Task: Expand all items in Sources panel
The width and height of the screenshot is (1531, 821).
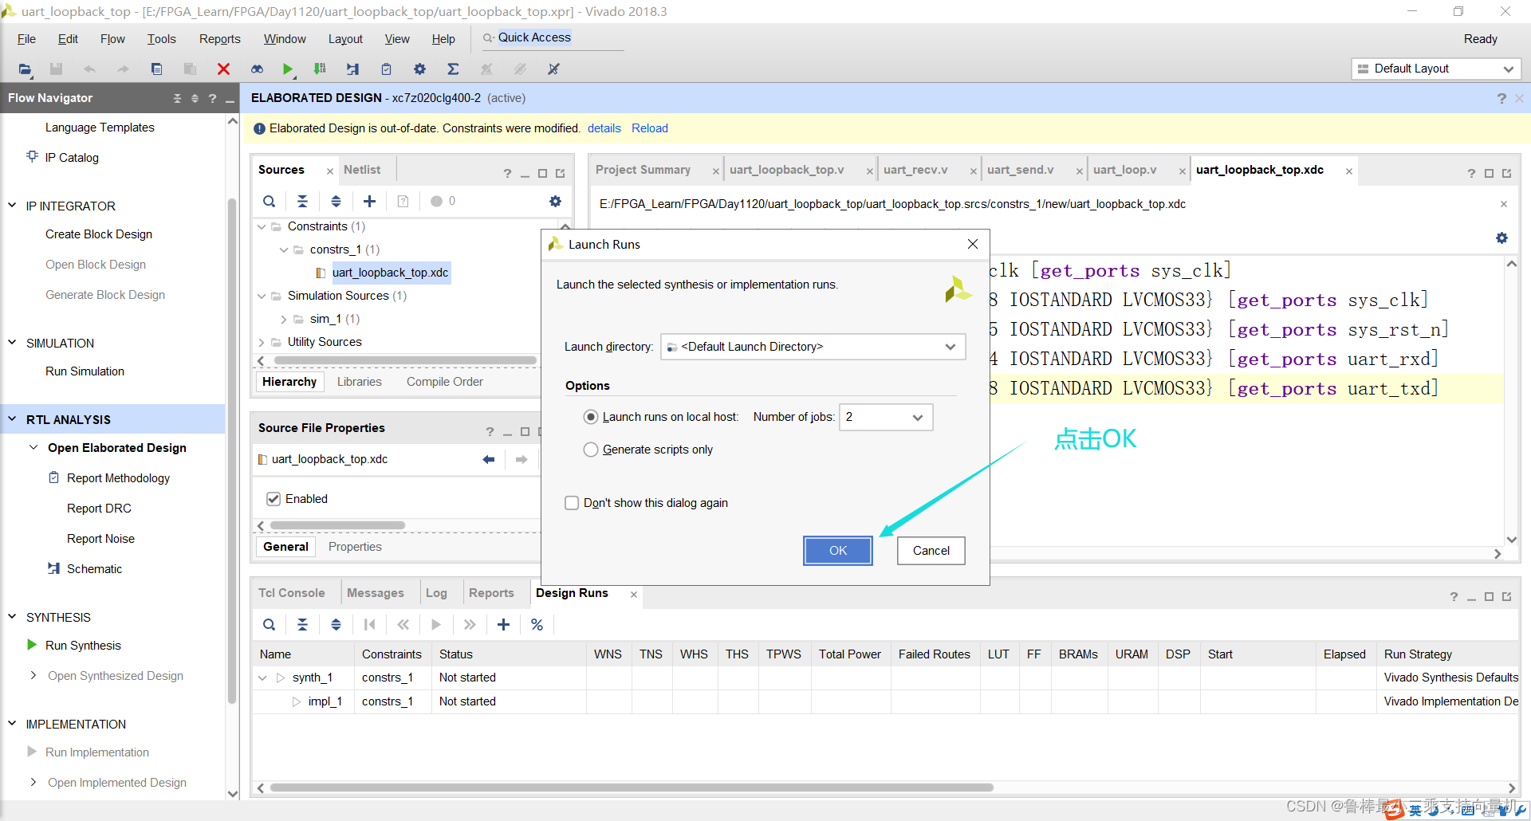Action: point(337,202)
